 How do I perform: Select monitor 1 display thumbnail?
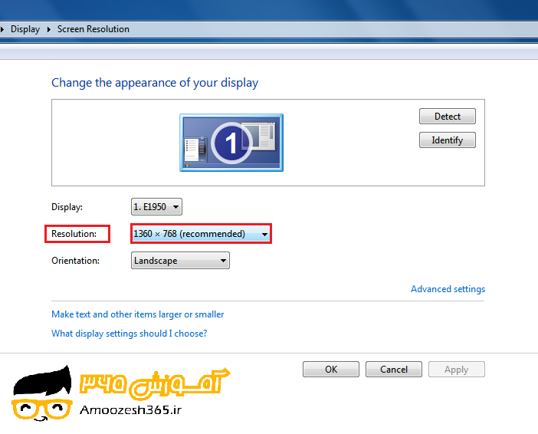tap(231, 143)
